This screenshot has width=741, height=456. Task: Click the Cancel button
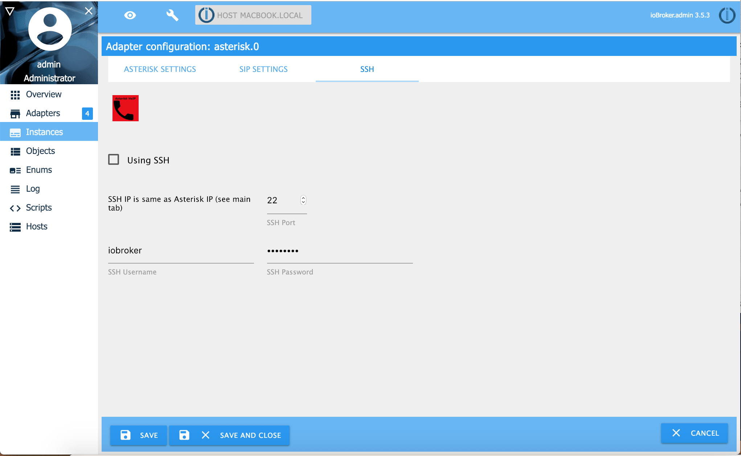pos(695,433)
